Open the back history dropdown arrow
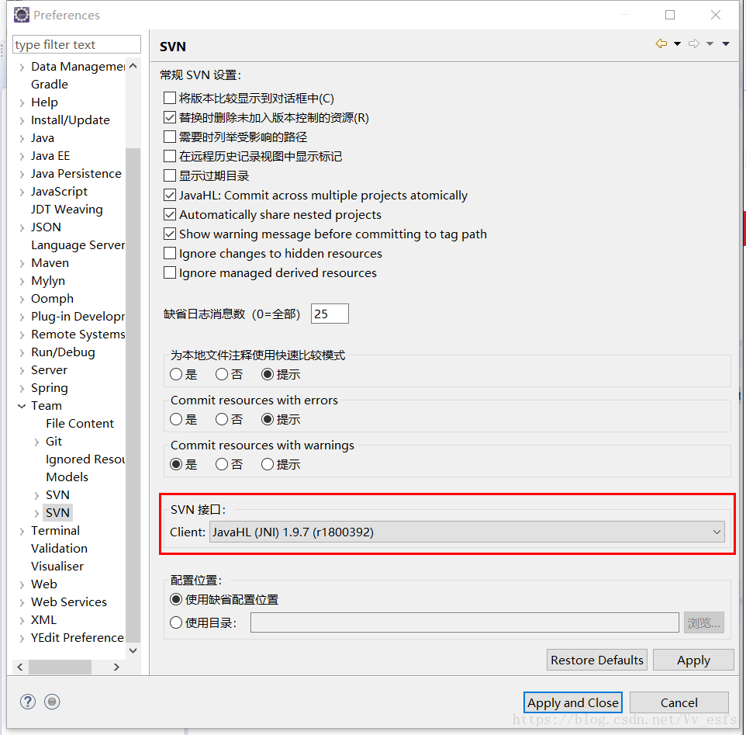 click(677, 43)
